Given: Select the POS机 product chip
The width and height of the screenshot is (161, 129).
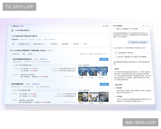Looking at the screenshot, I should [x=85, y=44].
